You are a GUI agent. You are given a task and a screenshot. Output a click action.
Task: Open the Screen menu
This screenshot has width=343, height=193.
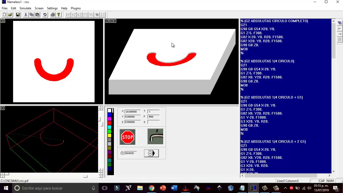tap(39, 8)
